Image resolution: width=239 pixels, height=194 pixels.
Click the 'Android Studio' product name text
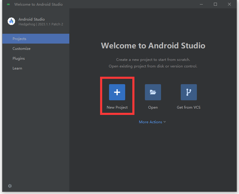tap(32, 19)
